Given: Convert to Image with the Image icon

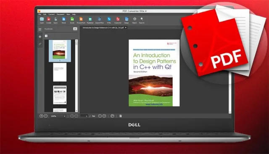Looking at the screenshot, I should coord(127,20).
